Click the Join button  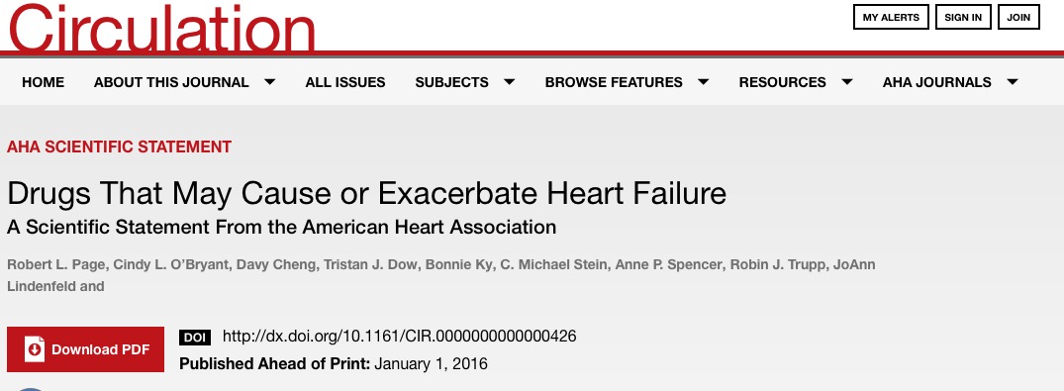pyautogui.click(x=1018, y=17)
